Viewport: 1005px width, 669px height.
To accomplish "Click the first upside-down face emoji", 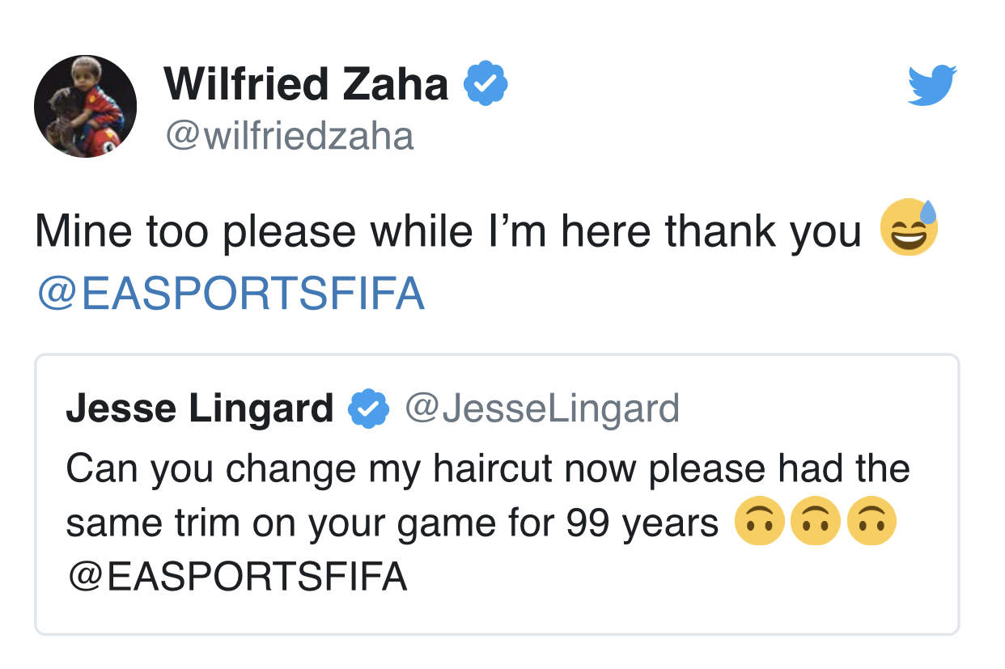I will coord(760,523).
